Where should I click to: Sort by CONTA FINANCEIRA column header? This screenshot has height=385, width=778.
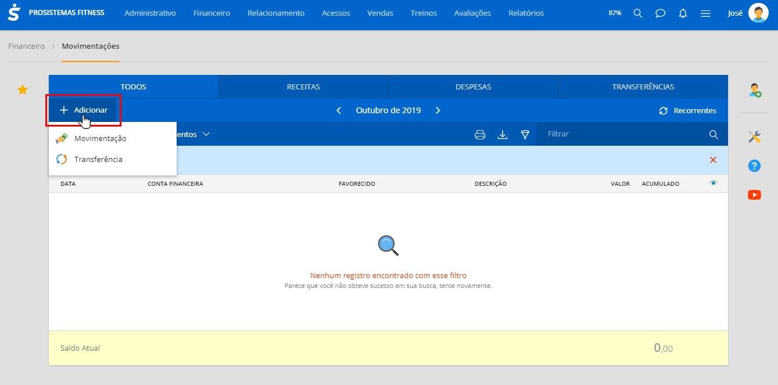(x=175, y=183)
